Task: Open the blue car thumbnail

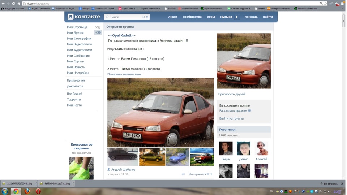Action: tap(178, 157)
